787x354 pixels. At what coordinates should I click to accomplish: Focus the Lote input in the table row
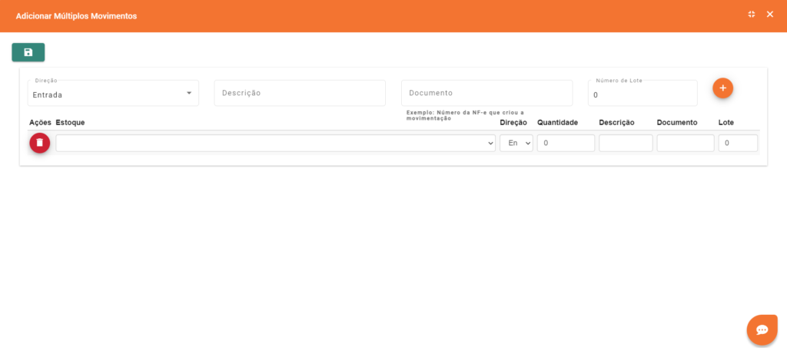(x=738, y=143)
